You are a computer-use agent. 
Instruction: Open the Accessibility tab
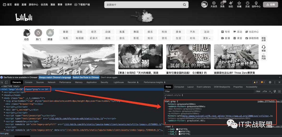click(x=251, y=87)
